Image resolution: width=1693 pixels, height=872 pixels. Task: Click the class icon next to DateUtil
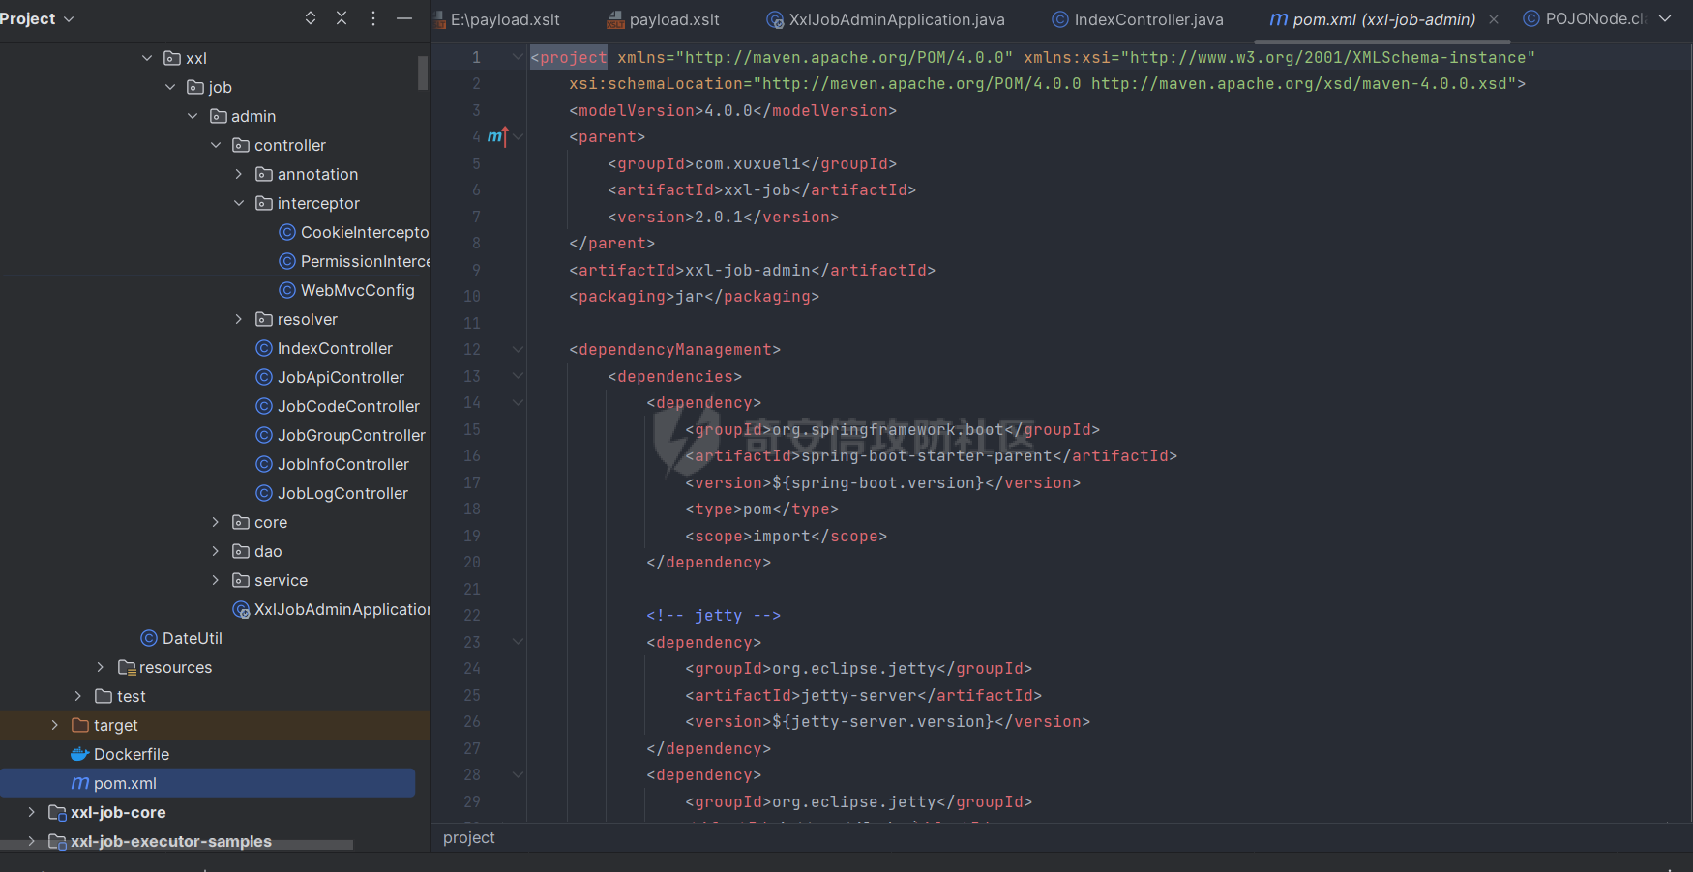148,638
